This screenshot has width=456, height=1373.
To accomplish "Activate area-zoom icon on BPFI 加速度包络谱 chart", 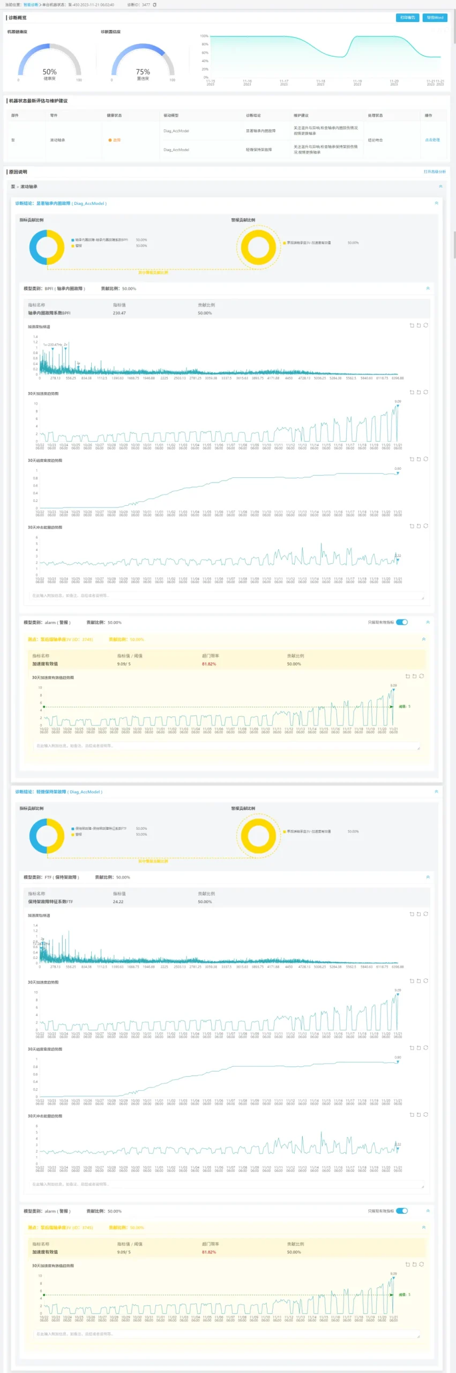I will tap(412, 326).
